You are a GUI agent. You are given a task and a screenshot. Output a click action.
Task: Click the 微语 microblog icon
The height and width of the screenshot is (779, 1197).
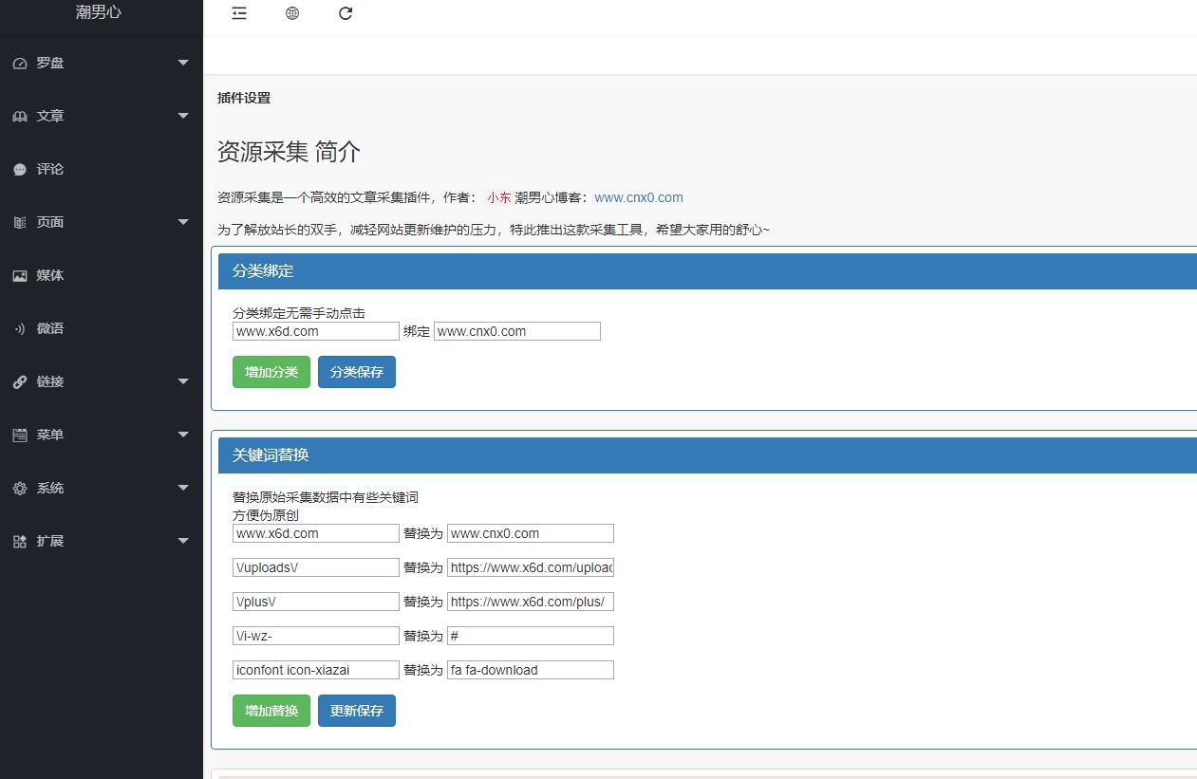[x=21, y=328]
